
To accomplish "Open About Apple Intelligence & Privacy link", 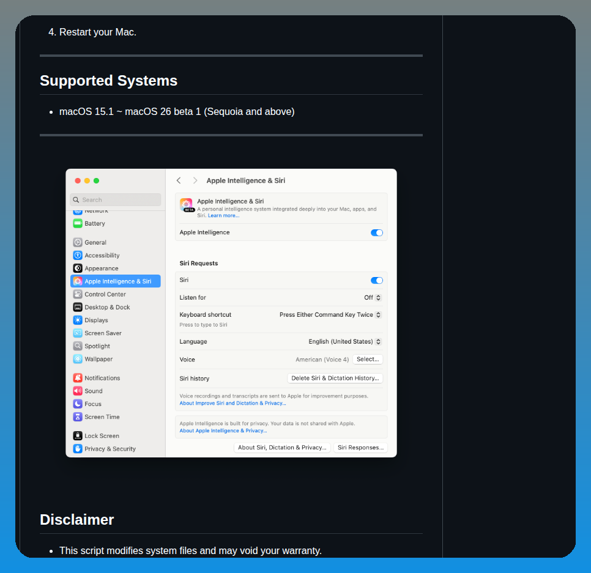I will point(223,431).
